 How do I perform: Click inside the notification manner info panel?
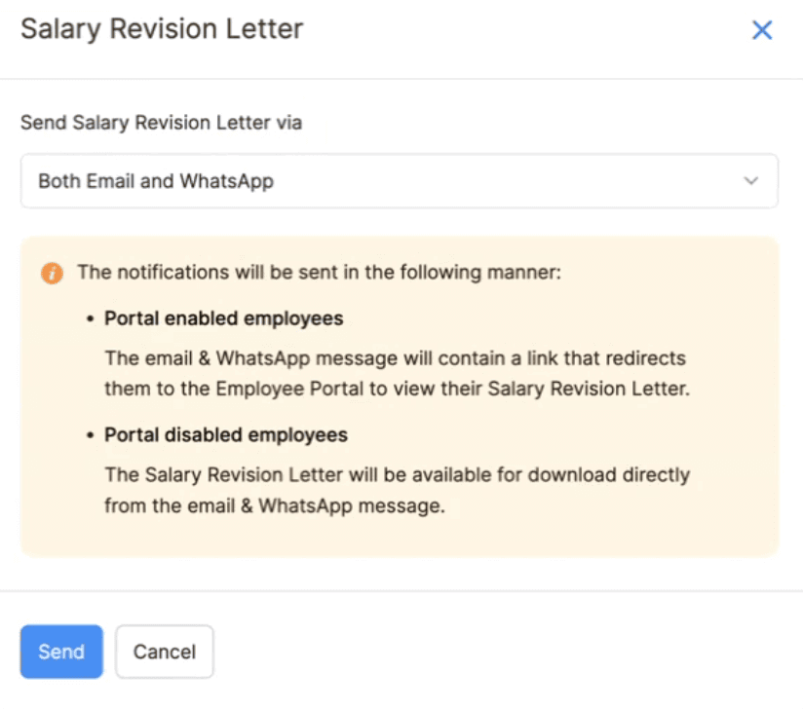pyautogui.click(x=400, y=390)
